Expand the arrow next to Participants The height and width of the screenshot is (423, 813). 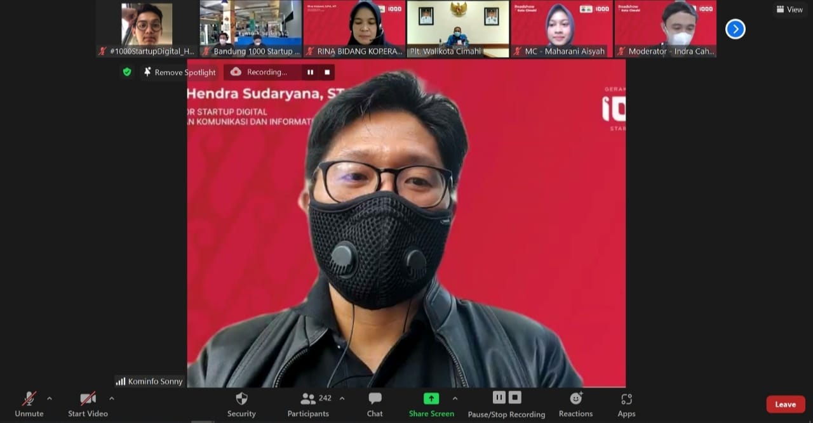(x=342, y=398)
